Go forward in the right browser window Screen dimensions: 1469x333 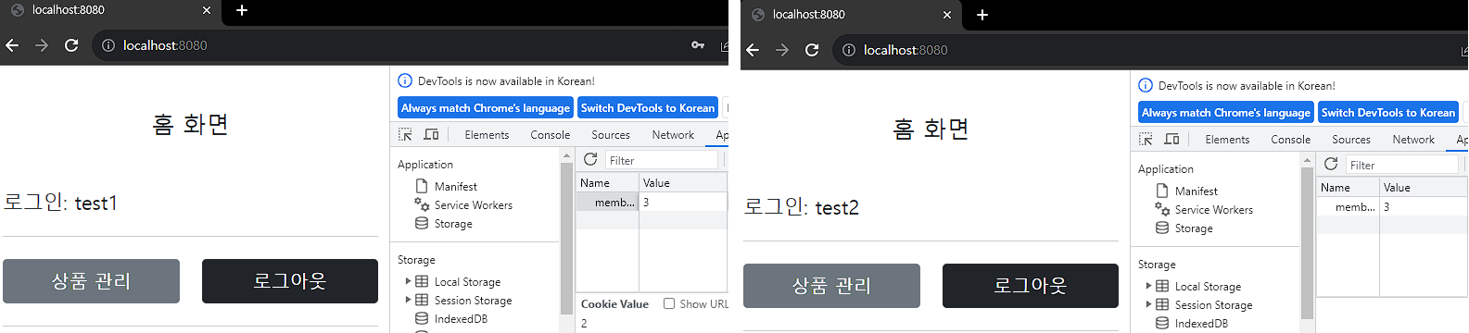click(x=782, y=50)
